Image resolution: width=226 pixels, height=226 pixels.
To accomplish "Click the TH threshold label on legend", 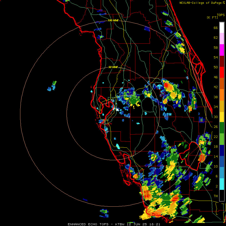I will coord(216,196).
